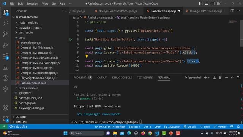
Task: Open the Run menu
Action: pos(62,3)
